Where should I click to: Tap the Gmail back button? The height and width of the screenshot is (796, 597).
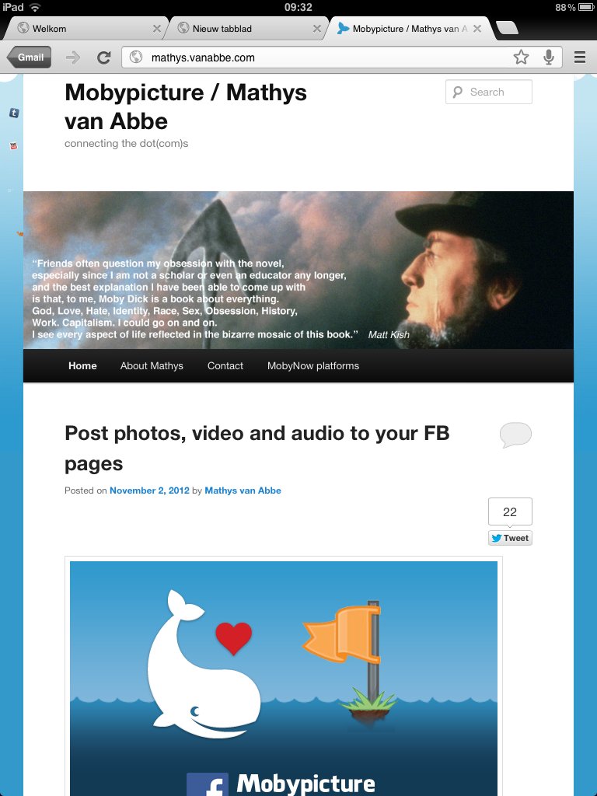pyautogui.click(x=30, y=58)
